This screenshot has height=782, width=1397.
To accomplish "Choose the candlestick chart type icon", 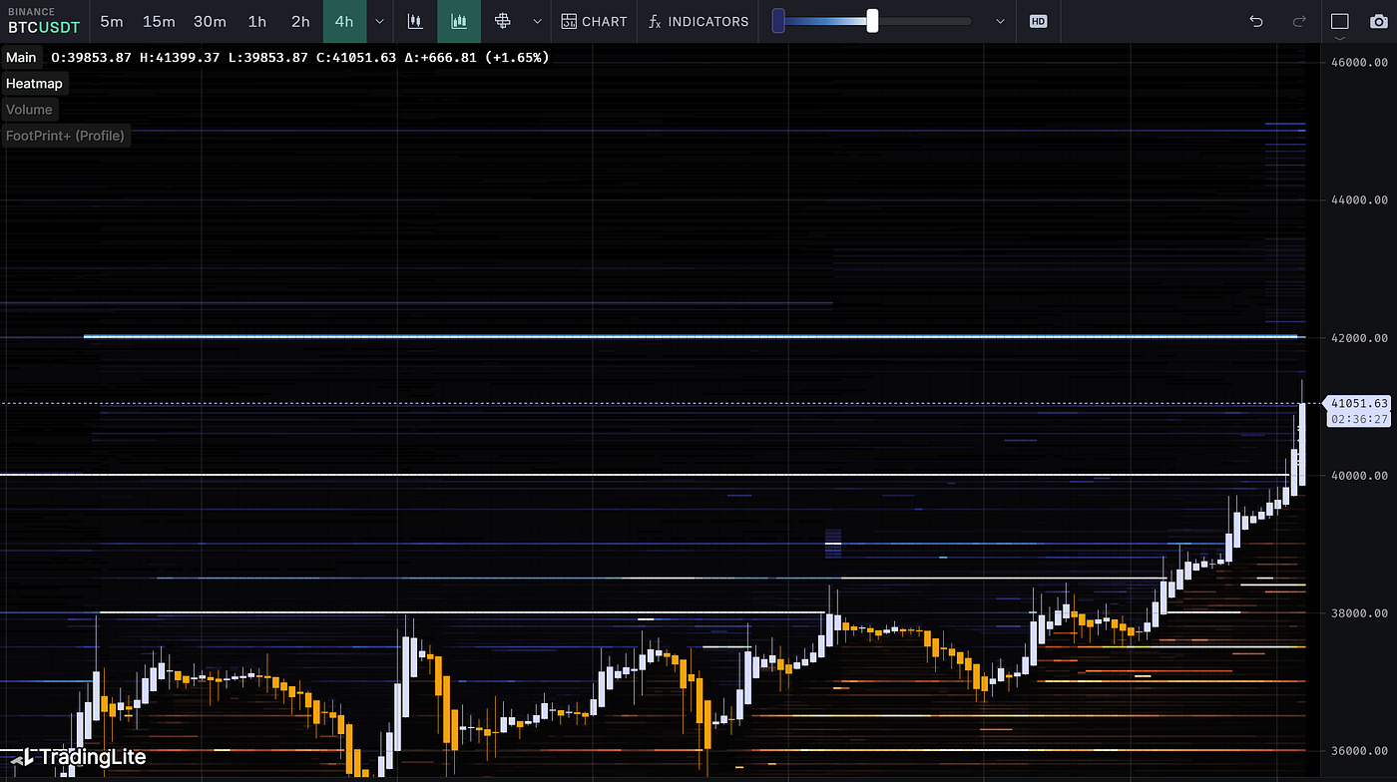I will pyautogui.click(x=415, y=21).
